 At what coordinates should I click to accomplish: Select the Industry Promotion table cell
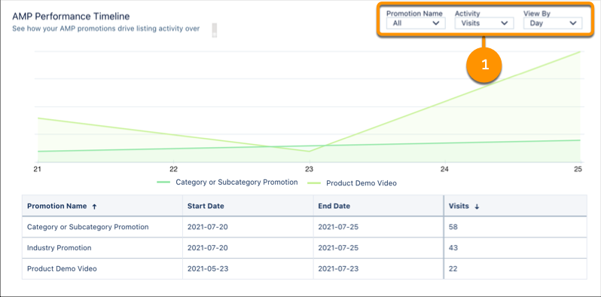click(102, 248)
